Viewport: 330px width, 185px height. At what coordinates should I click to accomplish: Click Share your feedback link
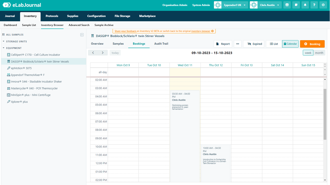tap(125, 31)
